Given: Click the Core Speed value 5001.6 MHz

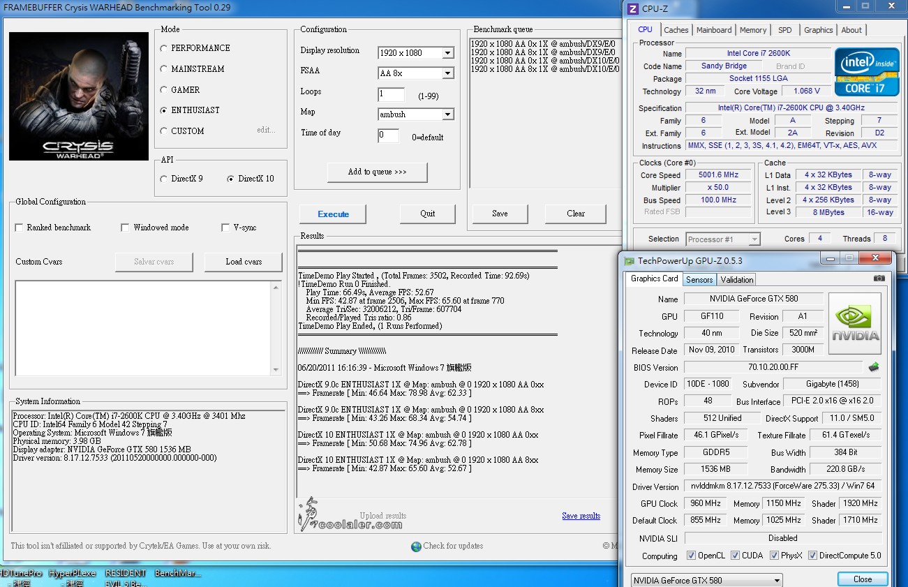Looking at the screenshot, I should click(720, 175).
